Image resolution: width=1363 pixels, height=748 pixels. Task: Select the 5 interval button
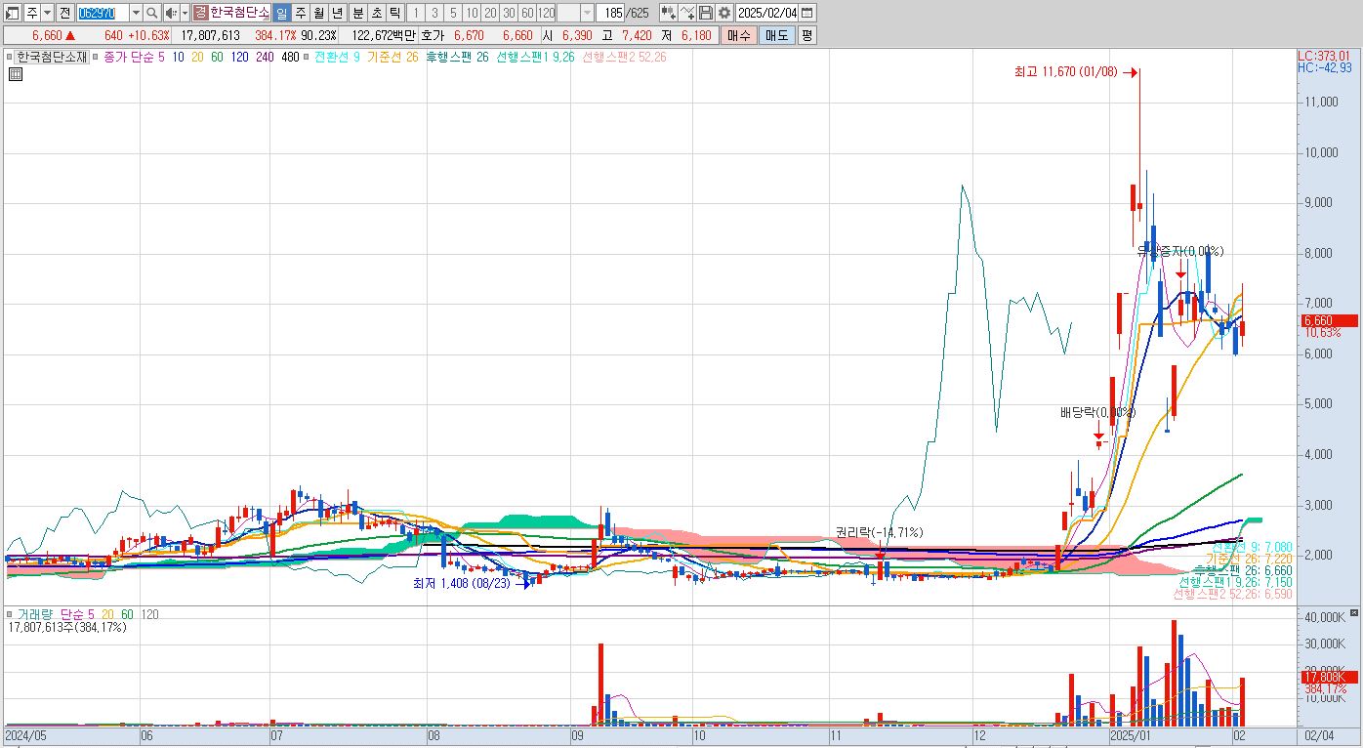452,13
